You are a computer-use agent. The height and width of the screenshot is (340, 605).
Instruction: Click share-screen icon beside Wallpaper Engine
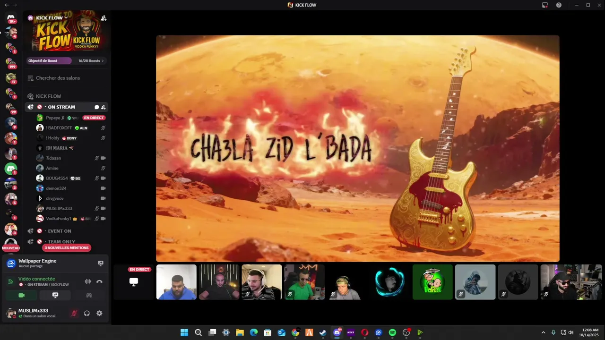coord(100,263)
